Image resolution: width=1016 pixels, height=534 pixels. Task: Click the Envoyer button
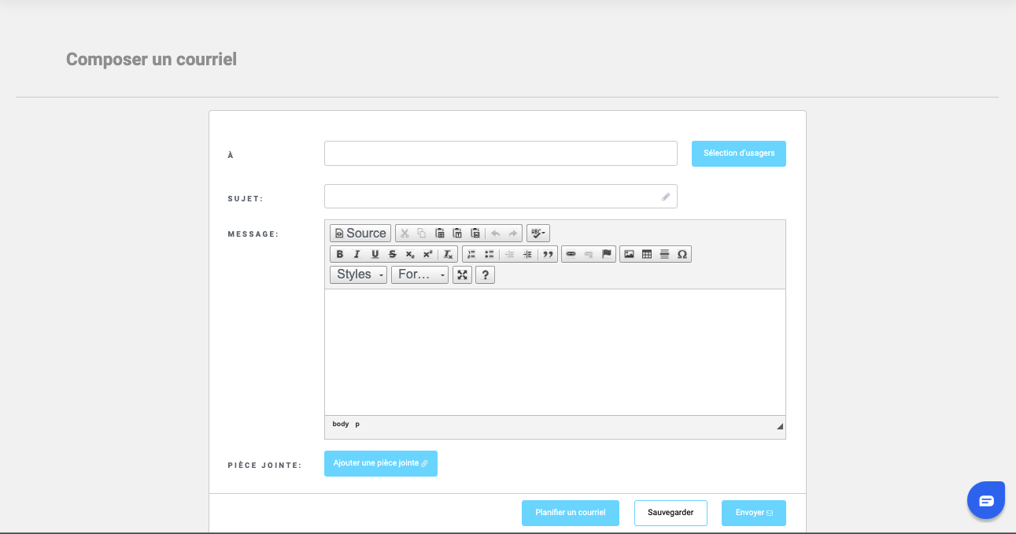tap(753, 513)
